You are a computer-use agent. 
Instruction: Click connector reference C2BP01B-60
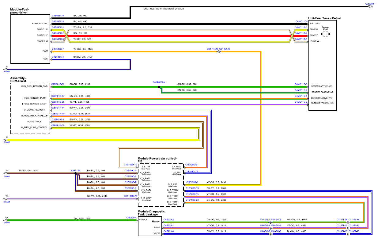[x=58, y=84]
